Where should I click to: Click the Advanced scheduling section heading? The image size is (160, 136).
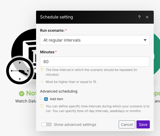59,91
